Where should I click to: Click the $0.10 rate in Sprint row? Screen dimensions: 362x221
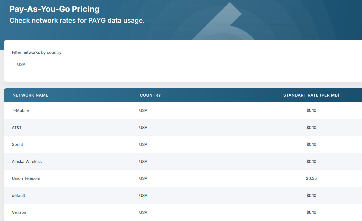[311, 144]
